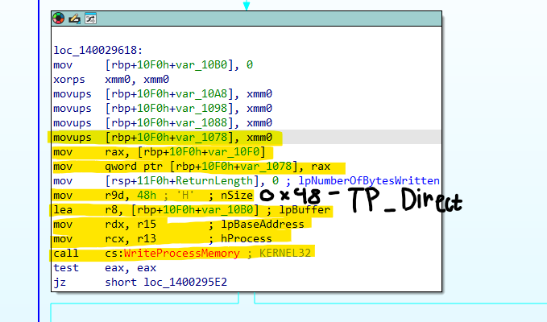547x322 pixels.
Task: Select var_10F0 in the mov rax line
Action: (234, 152)
